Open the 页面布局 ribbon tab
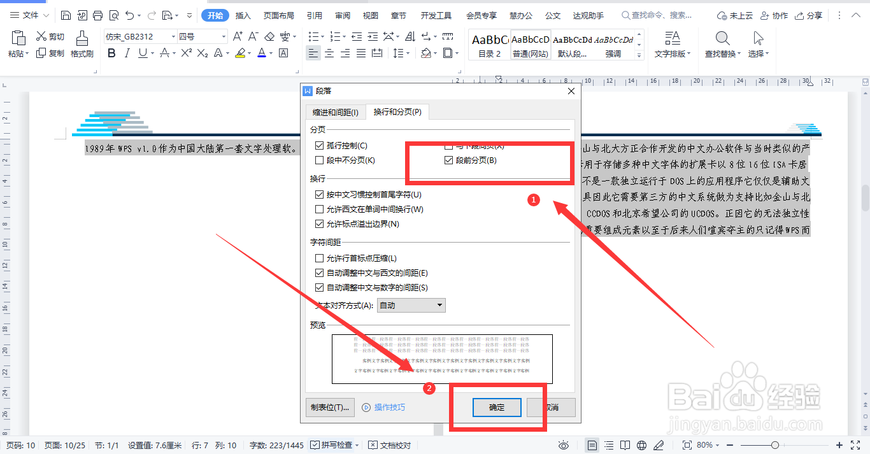Viewport: 870px width, 454px height. 279,15
